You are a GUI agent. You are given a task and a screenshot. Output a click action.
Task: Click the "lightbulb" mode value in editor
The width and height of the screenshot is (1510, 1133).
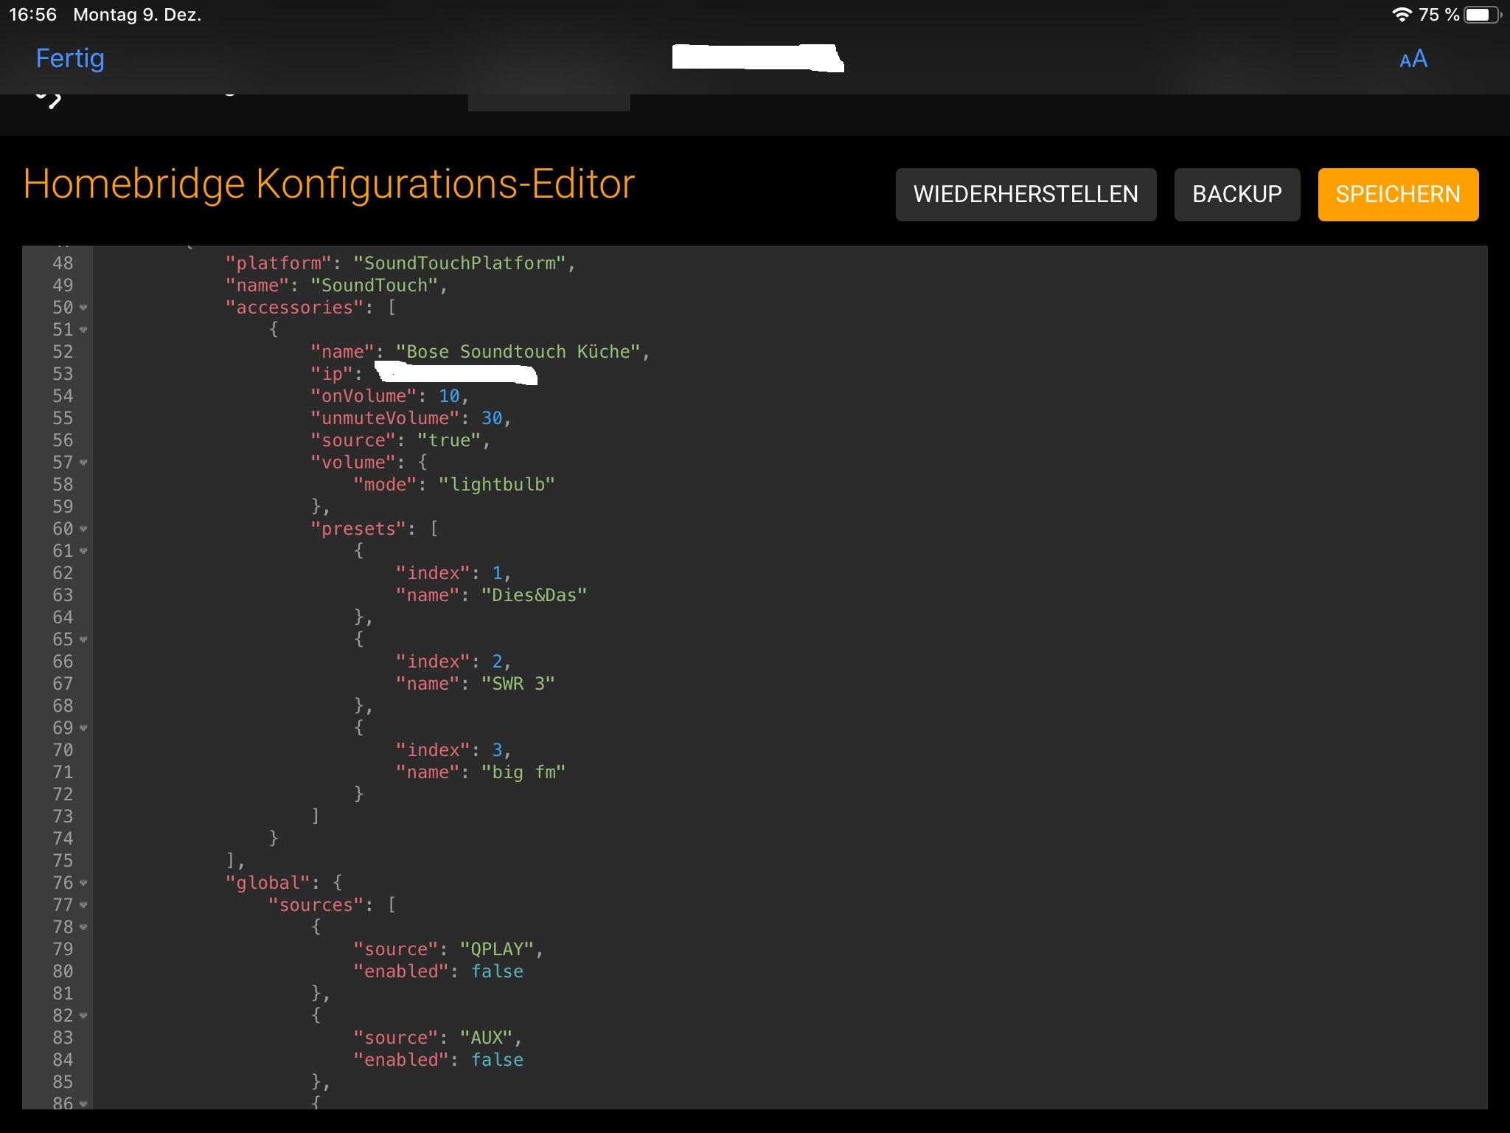pyautogui.click(x=496, y=485)
